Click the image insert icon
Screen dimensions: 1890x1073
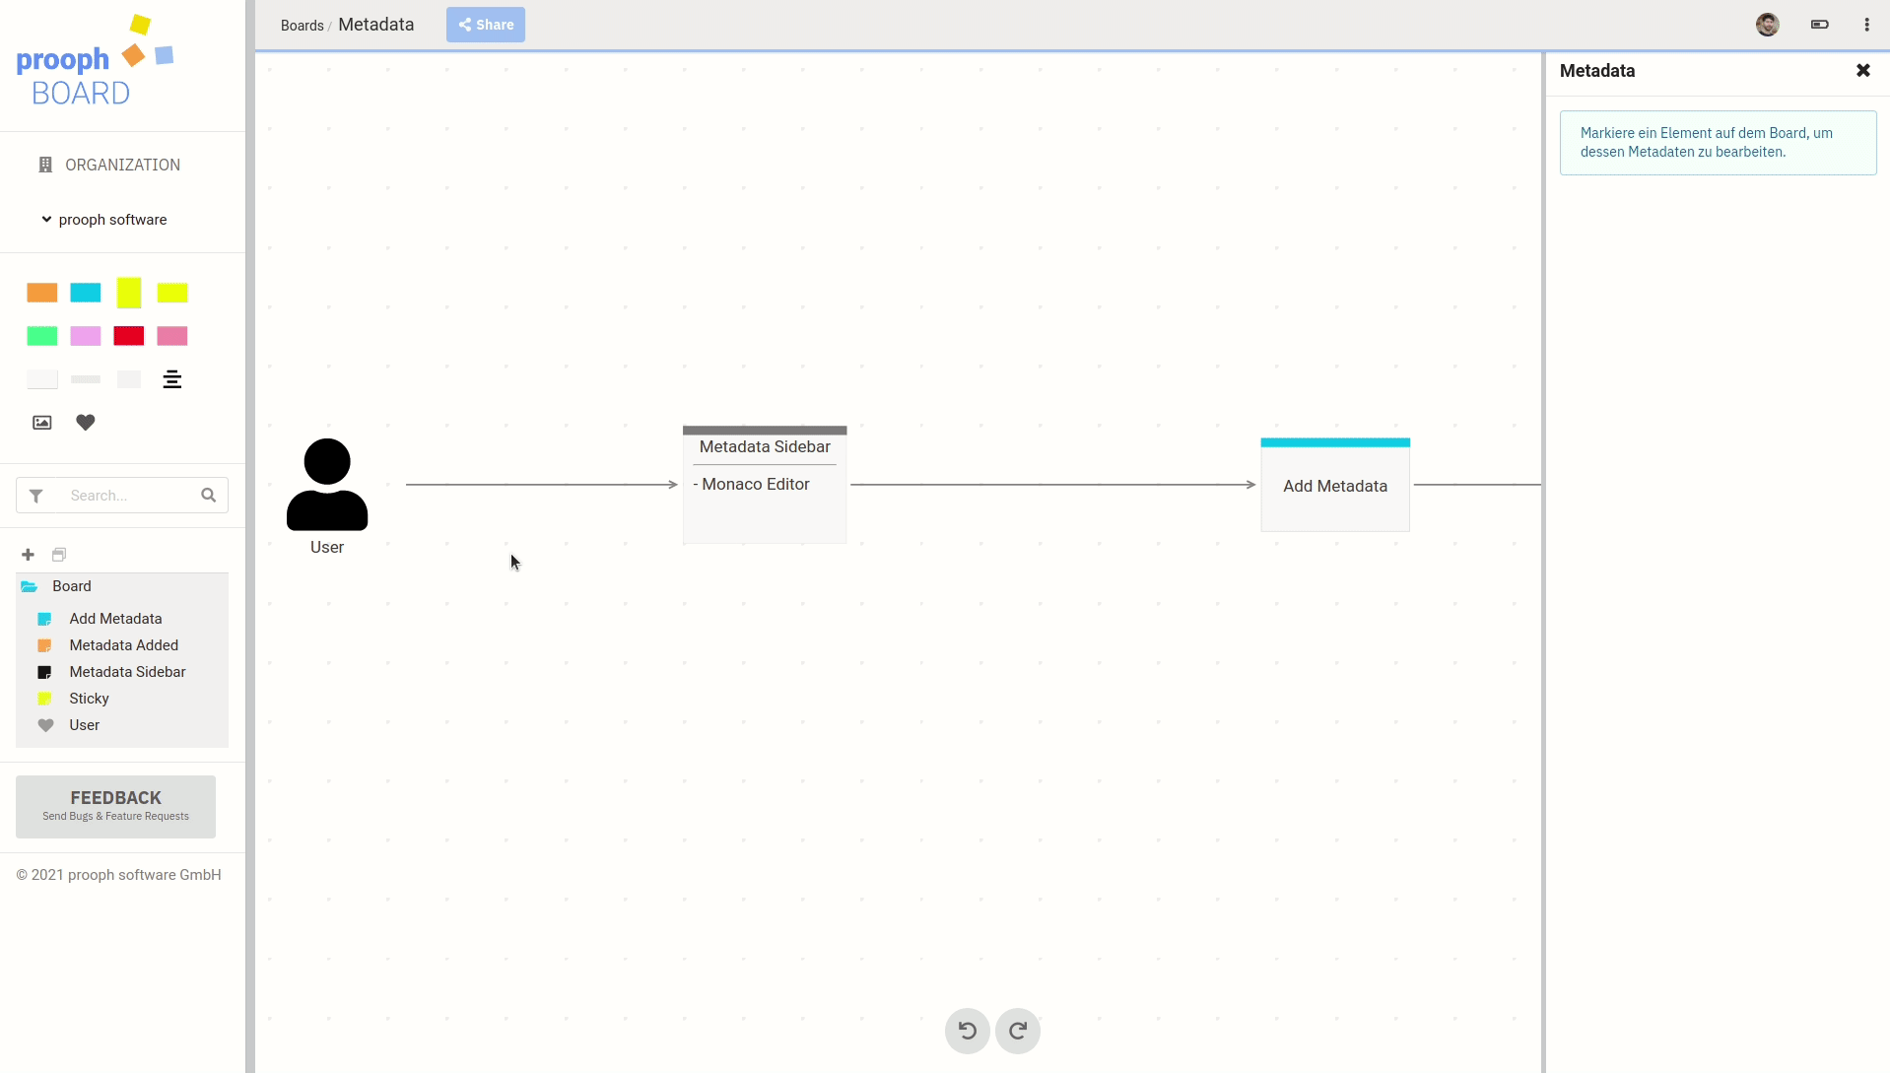click(x=42, y=423)
